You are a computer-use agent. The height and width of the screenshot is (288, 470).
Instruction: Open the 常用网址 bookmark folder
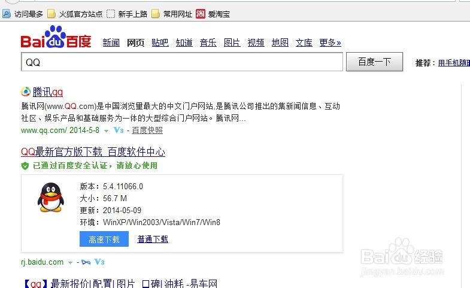tap(172, 14)
